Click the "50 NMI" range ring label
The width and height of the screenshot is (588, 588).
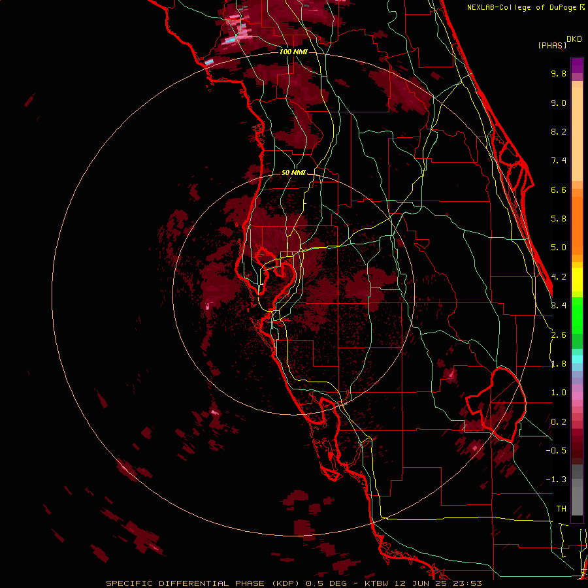click(x=293, y=172)
